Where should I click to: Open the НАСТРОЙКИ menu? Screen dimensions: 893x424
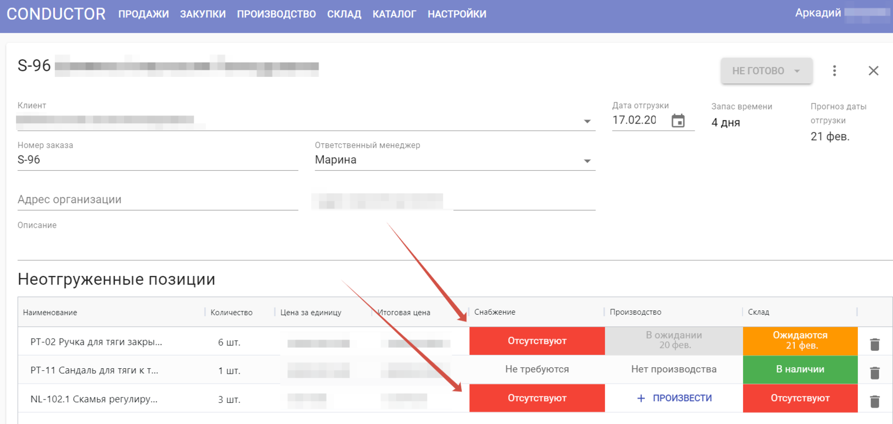click(x=457, y=14)
